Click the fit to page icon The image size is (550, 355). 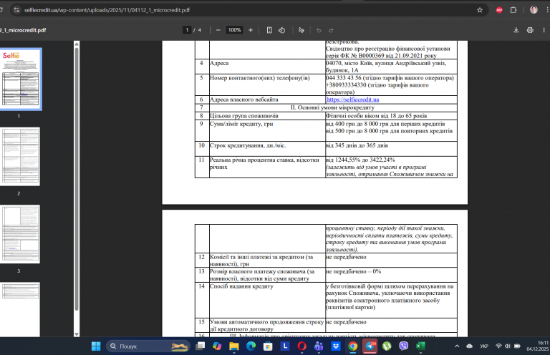[x=269, y=30]
